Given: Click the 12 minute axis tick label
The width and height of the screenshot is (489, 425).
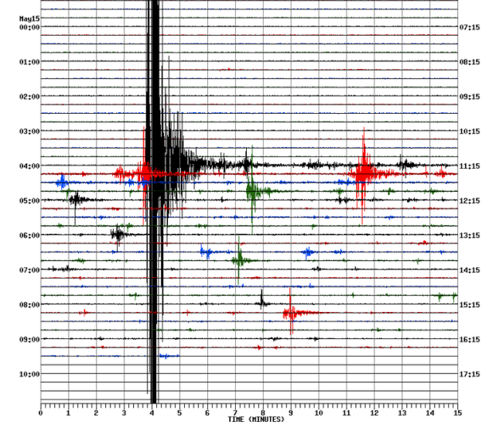Looking at the screenshot, I should point(374,413).
